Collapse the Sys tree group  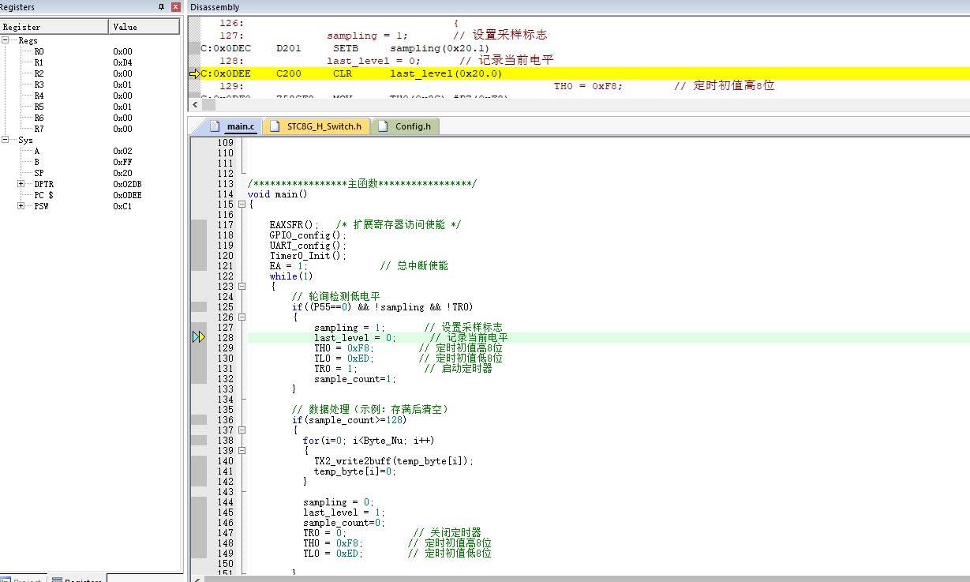pos(6,140)
